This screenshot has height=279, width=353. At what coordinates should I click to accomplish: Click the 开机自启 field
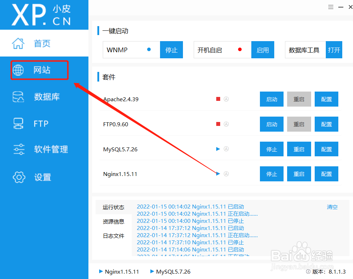pos(223,50)
